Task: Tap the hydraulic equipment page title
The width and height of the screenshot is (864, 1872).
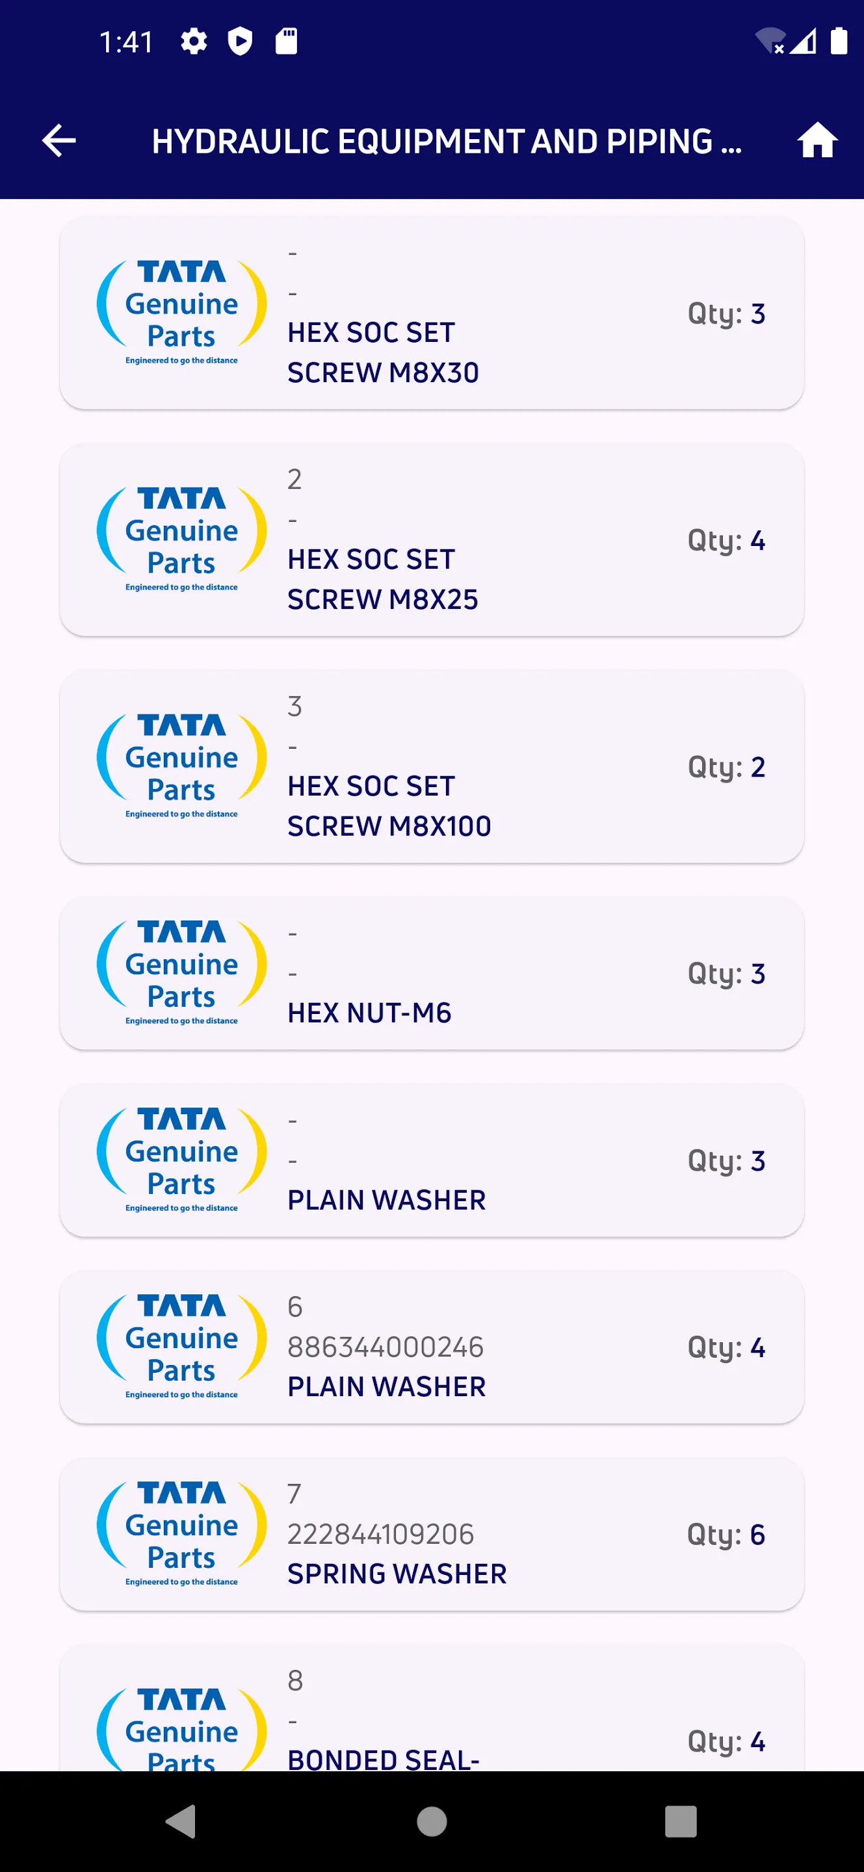Action: (x=446, y=141)
